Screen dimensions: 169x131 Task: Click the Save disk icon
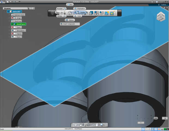14,2
